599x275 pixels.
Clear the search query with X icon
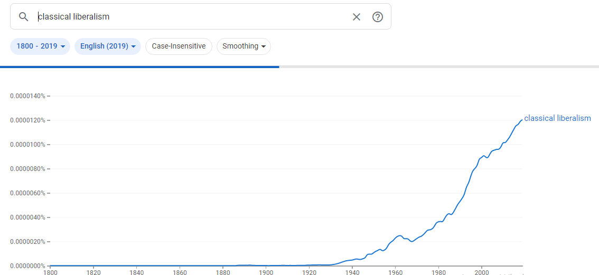[357, 17]
